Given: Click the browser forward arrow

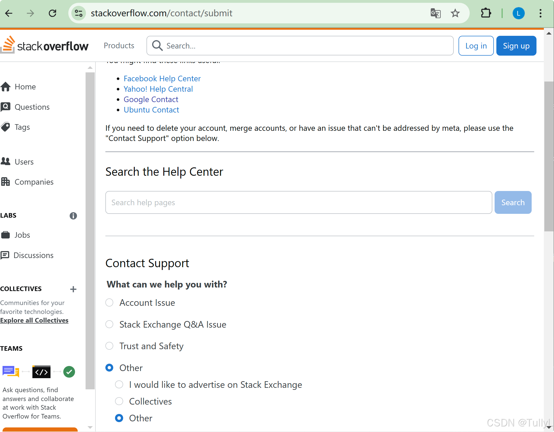Looking at the screenshot, I should click(x=30, y=13).
